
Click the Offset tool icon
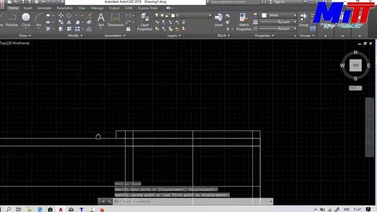(x=89, y=29)
